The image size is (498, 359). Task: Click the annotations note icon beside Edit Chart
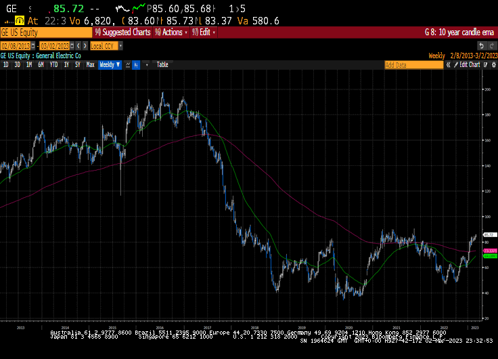[486, 65]
